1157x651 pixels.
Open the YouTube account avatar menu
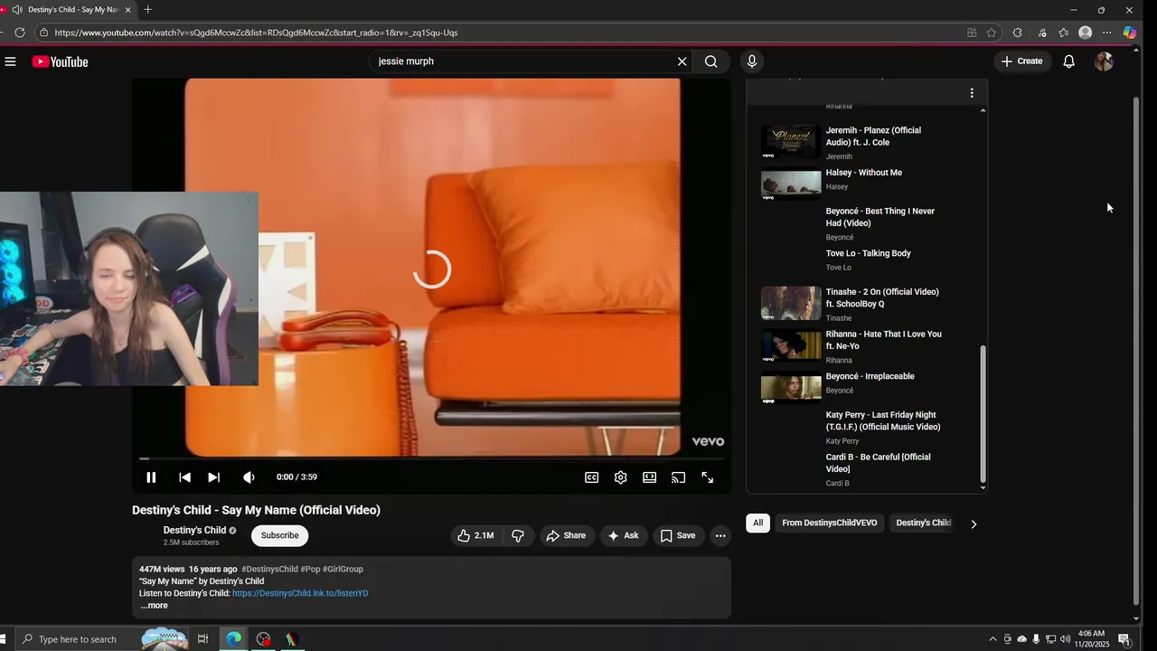coord(1104,61)
